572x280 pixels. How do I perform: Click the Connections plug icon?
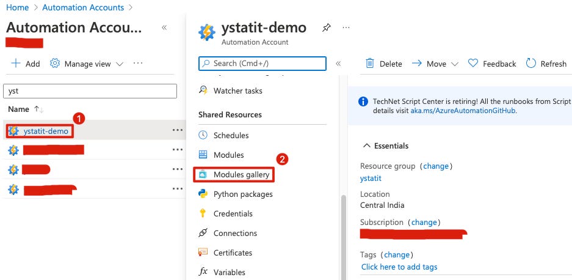[x=203, y=233]
